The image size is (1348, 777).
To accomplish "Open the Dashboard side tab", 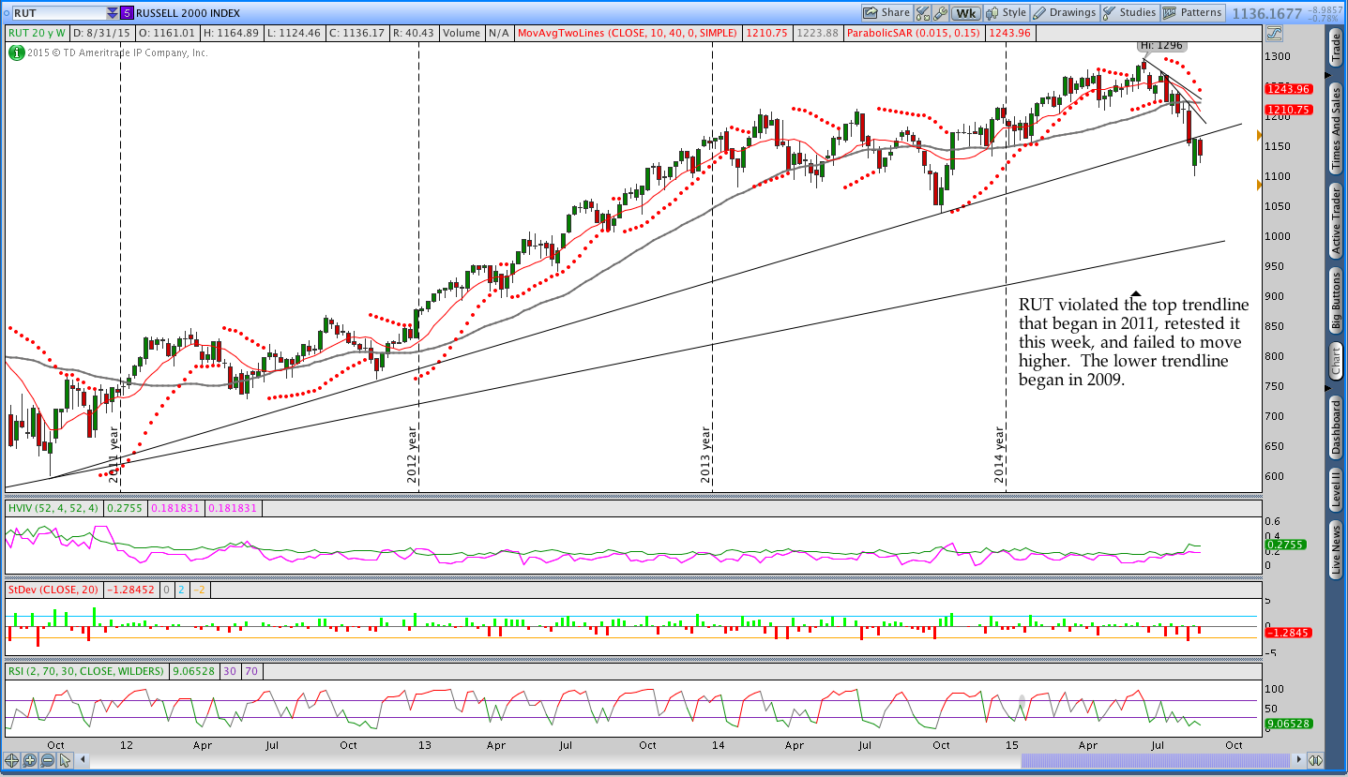I will pyautogui.click(x=1336, y=426).
